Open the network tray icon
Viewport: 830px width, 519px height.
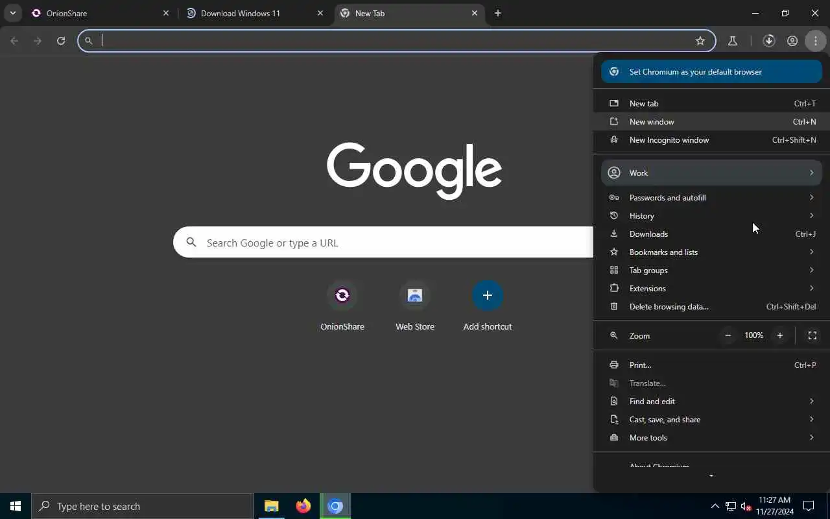click(x=731, y=506)
